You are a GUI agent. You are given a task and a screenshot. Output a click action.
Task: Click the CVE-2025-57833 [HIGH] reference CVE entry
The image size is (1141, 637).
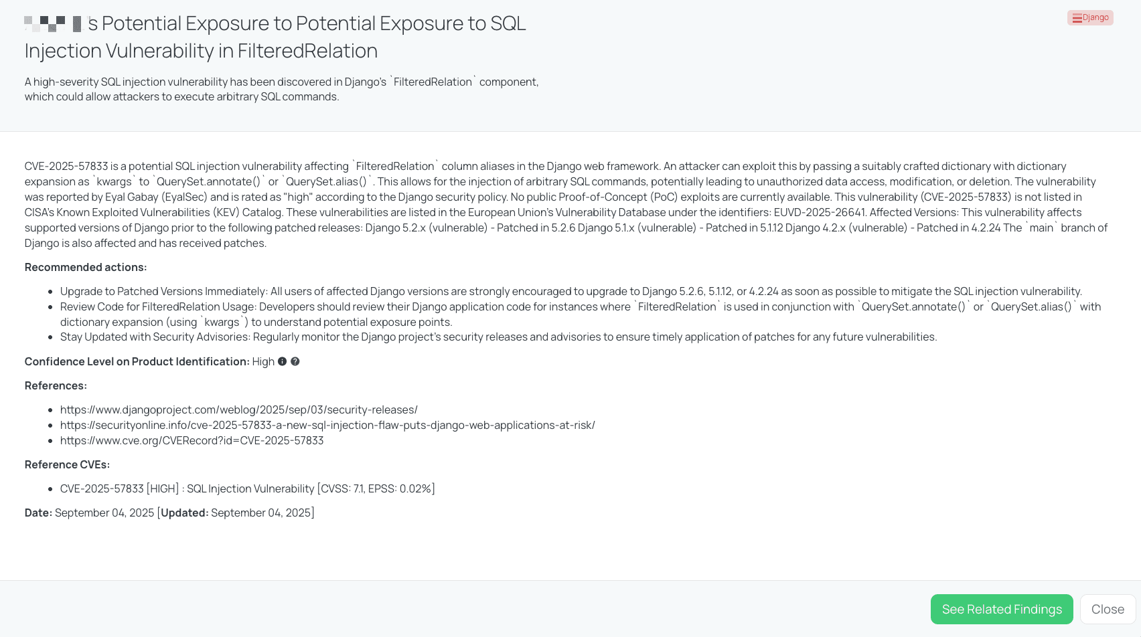247,488
